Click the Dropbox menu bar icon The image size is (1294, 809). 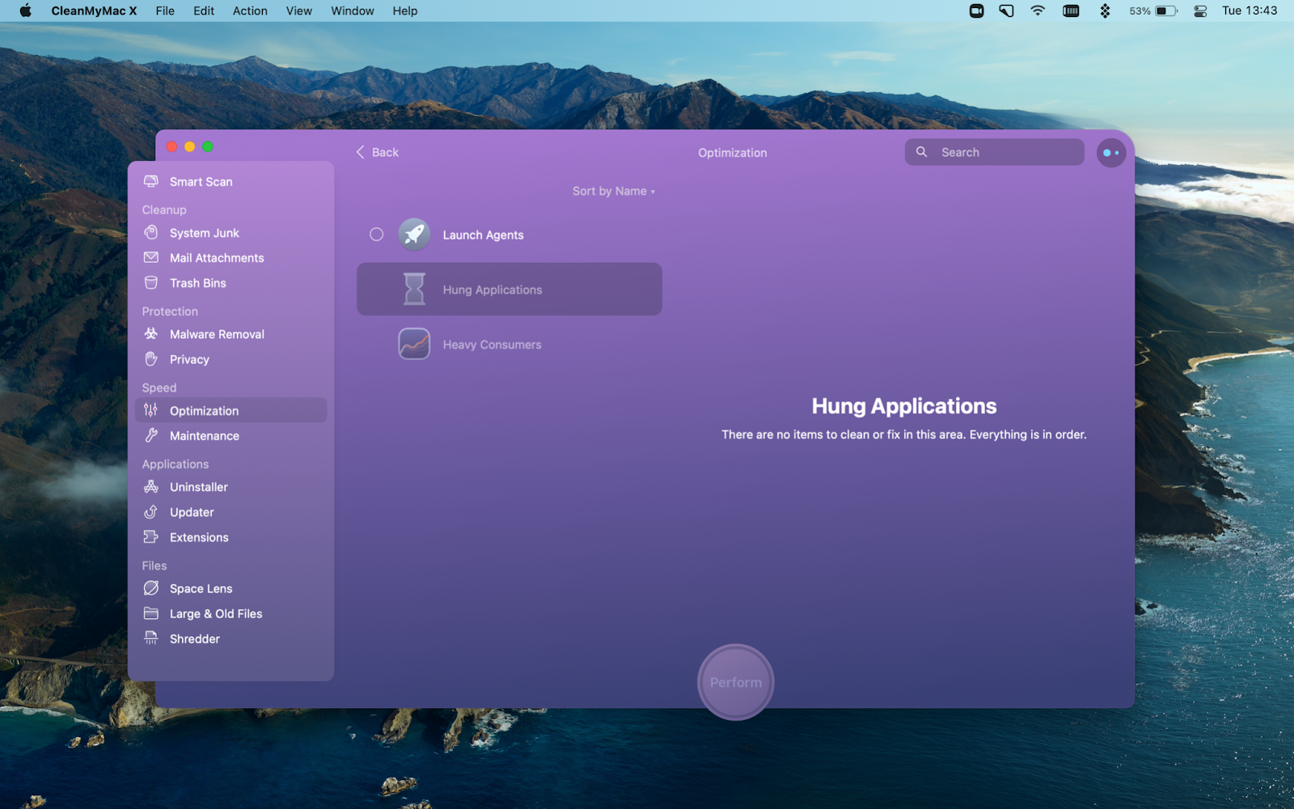[1105, 11]
